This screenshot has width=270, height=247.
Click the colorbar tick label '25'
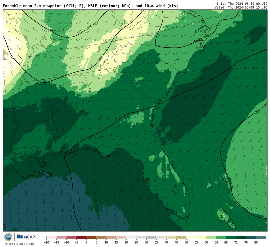(136, 242)
